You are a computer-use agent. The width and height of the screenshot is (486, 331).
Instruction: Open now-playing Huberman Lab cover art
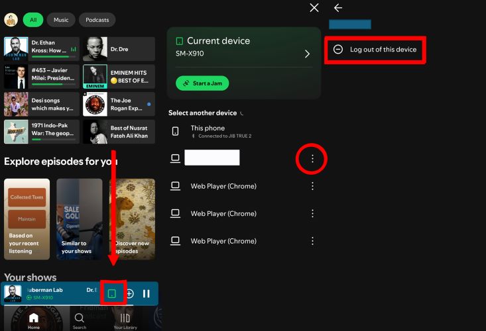point(13,293)
